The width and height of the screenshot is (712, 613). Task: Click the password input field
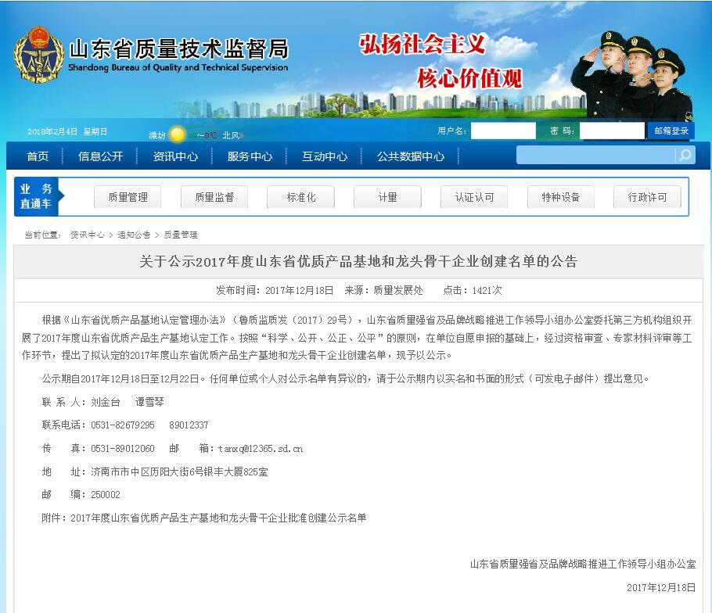click(x=612, y=131)
